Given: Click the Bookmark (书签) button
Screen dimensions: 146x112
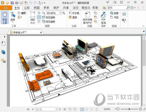Looking at the screenshot, I should 114,17.
